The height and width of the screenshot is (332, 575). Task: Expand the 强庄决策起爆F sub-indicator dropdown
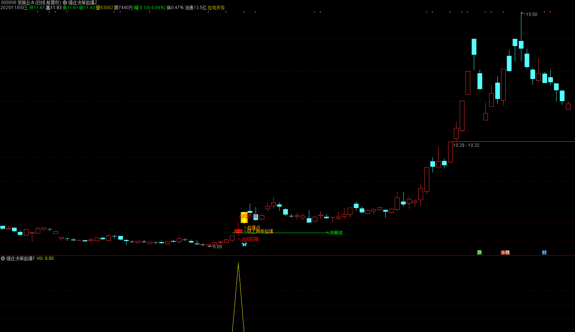[x=3, y=258]
